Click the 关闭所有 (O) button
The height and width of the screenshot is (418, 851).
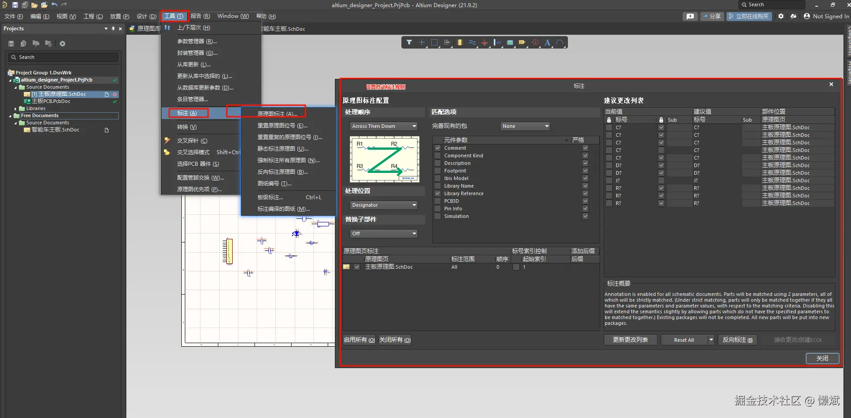click(x=395, y=340)
